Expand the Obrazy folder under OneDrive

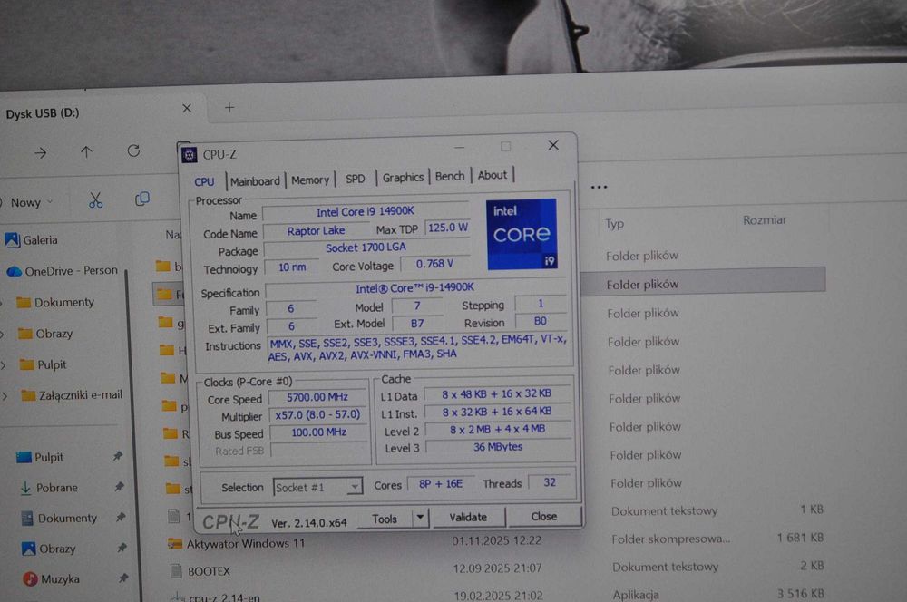pos(3,334)
